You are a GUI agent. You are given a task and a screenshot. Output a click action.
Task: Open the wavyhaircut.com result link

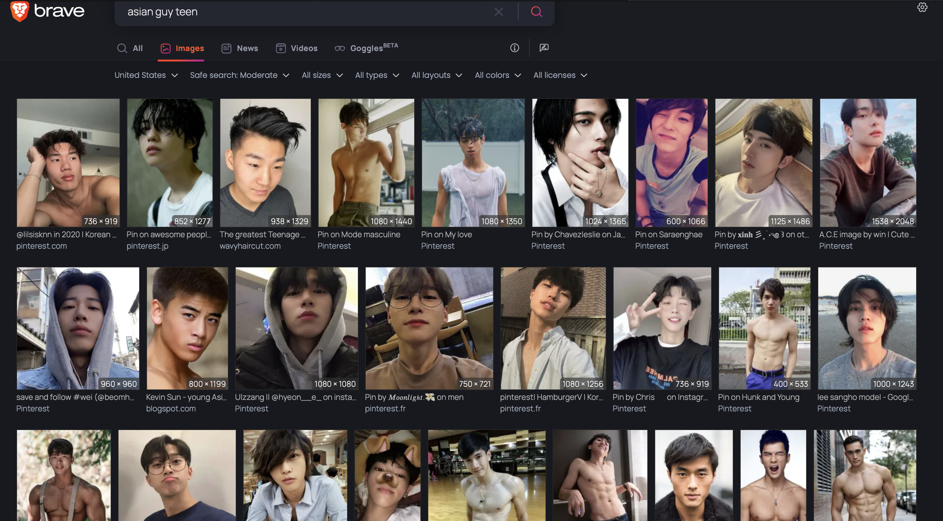250,246
